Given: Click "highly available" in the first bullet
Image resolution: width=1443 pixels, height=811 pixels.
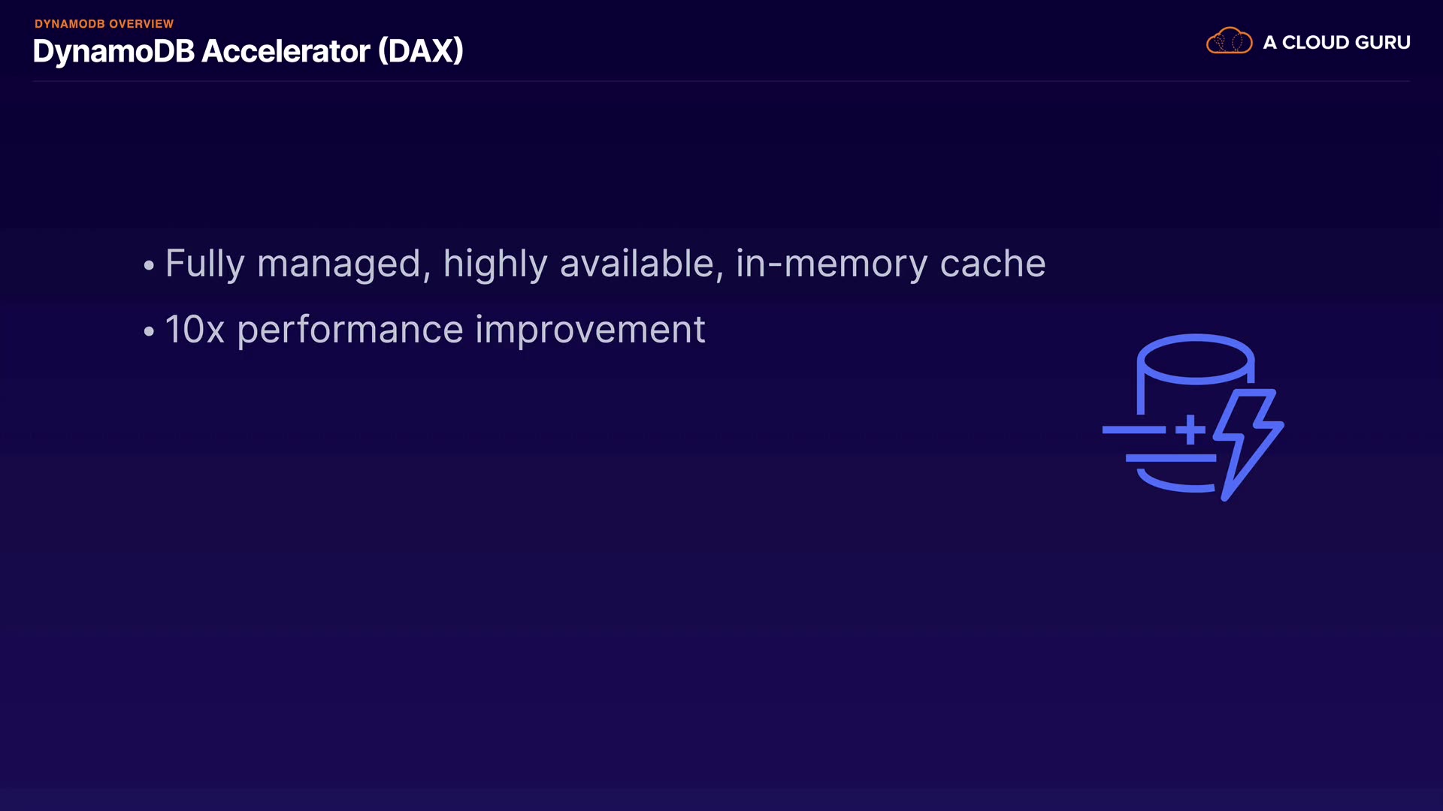Looking at the screenshot, I should pyautogui.click(x=583, y=264).
